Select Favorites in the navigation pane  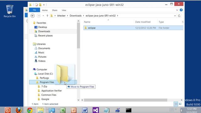coord(41,23)
